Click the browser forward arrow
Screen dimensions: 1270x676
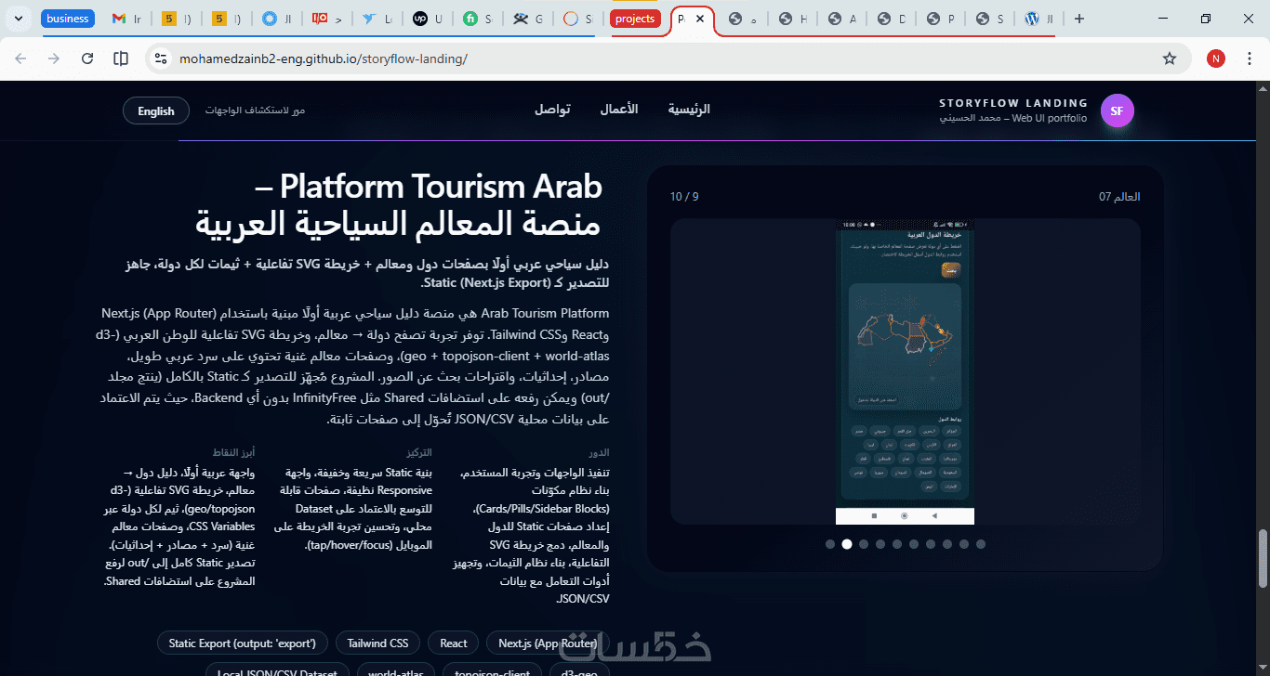click(x=54, y=58)
